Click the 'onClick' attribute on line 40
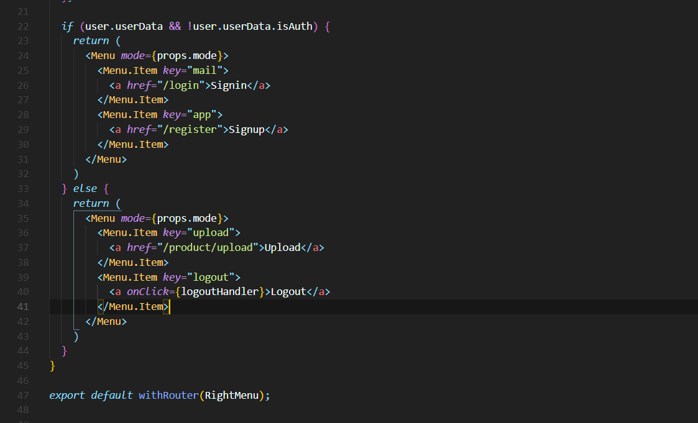Screen dimensions: 698x423 (x=148, y=292)
